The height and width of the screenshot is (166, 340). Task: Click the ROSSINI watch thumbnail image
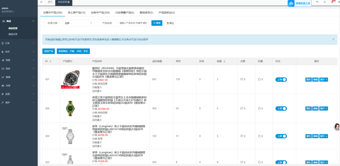click(70, 79)
